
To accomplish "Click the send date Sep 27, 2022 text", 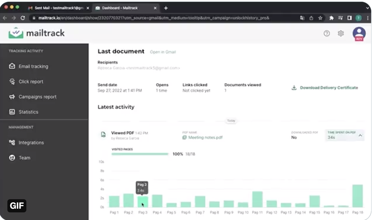I will click(120, 91).
